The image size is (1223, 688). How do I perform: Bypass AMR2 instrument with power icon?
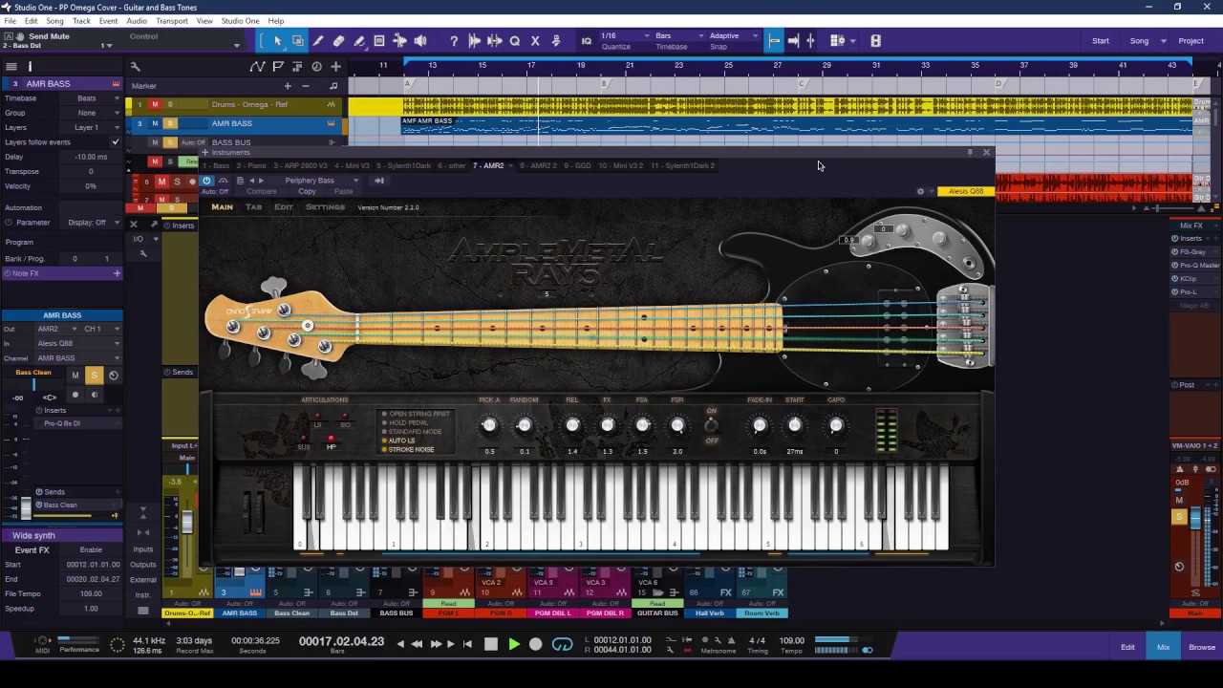(207, 181)
